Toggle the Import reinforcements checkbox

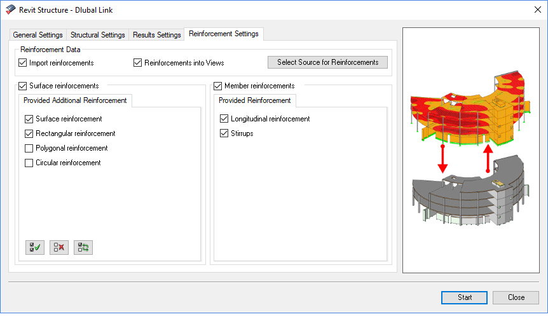(x=23, y=63)
